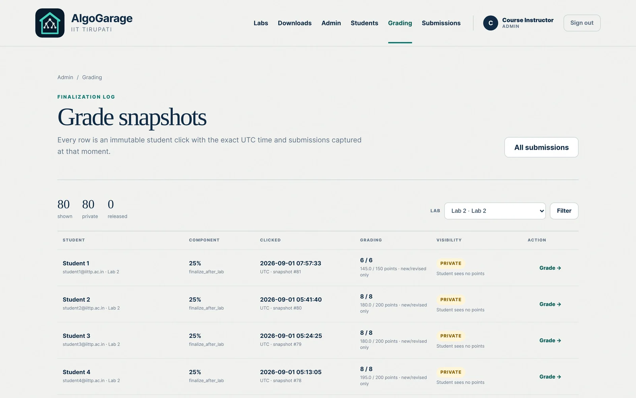636x398 pixels.
Task: Click student4@iittp.ac.in email text
Action: (x=83, y=380)
